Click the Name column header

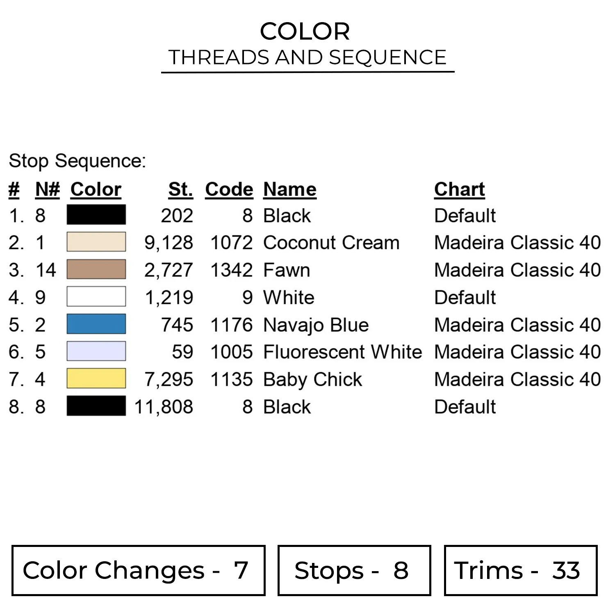[290, 189]
